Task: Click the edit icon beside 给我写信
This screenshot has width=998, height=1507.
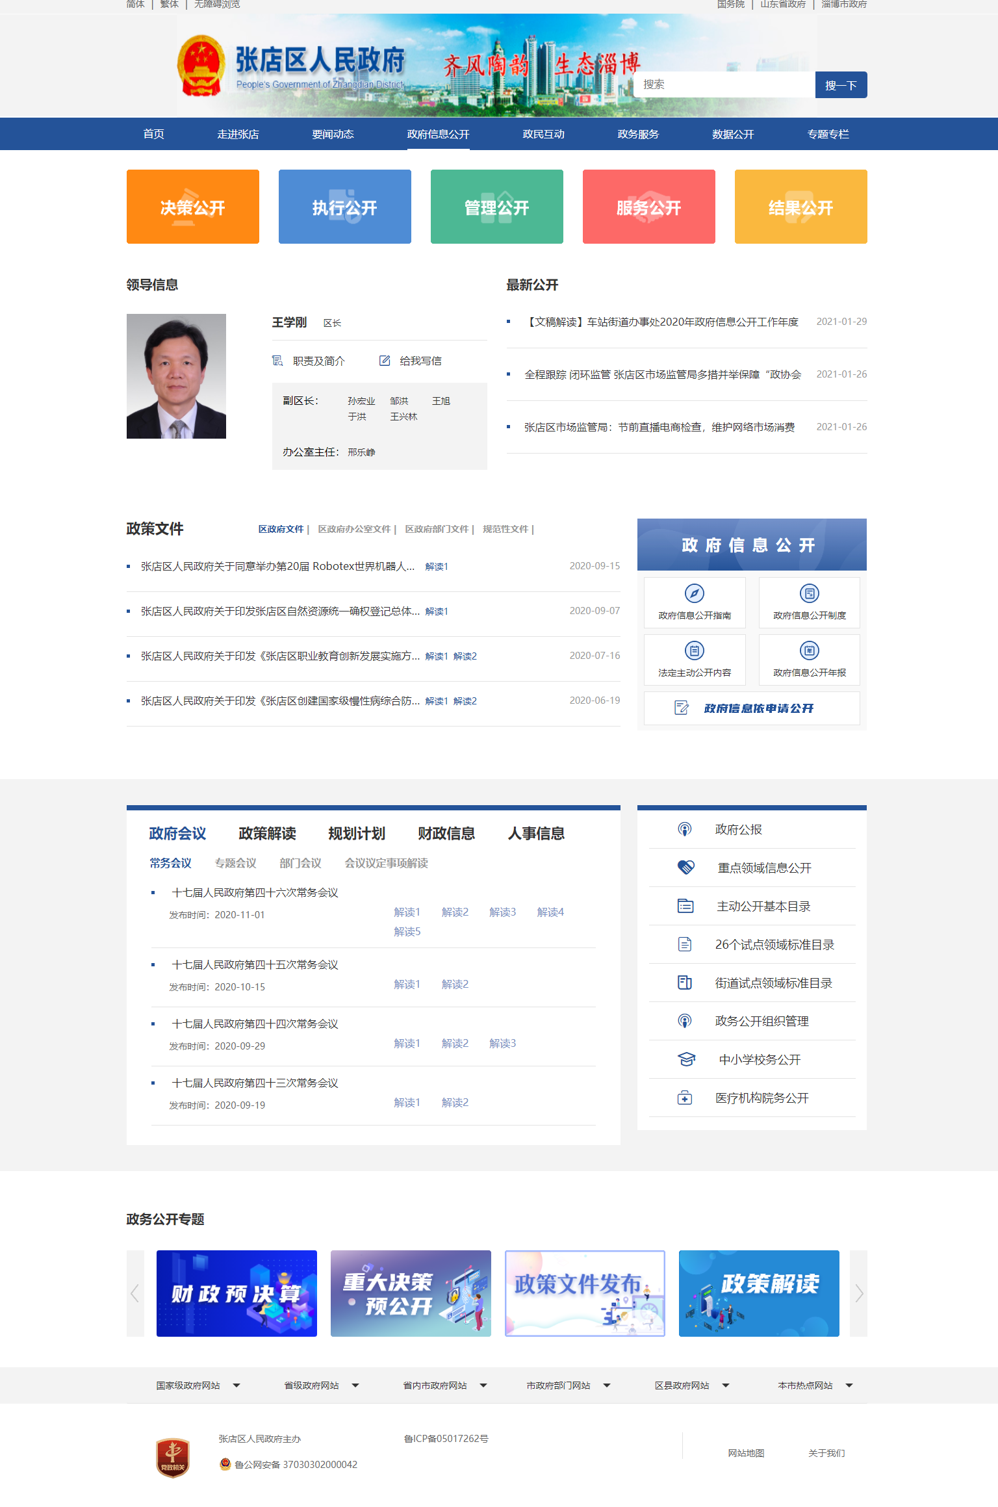Action: point(385,361)
